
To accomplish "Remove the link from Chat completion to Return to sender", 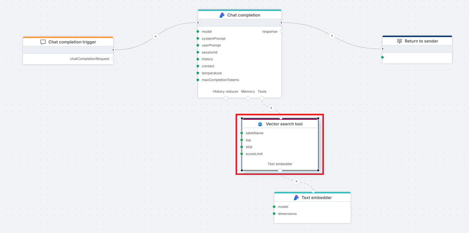I will (x=332, y=36).
